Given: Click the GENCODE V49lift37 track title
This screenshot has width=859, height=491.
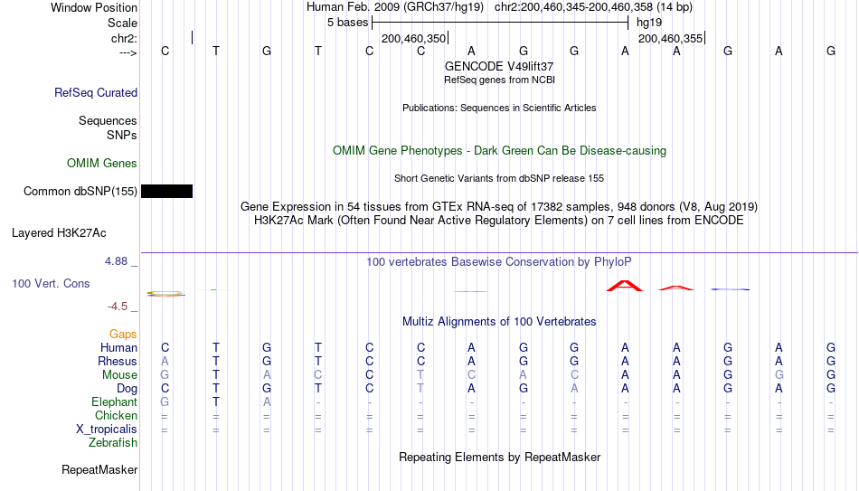Looking at the screenshot, I should (x=499, y=66).
